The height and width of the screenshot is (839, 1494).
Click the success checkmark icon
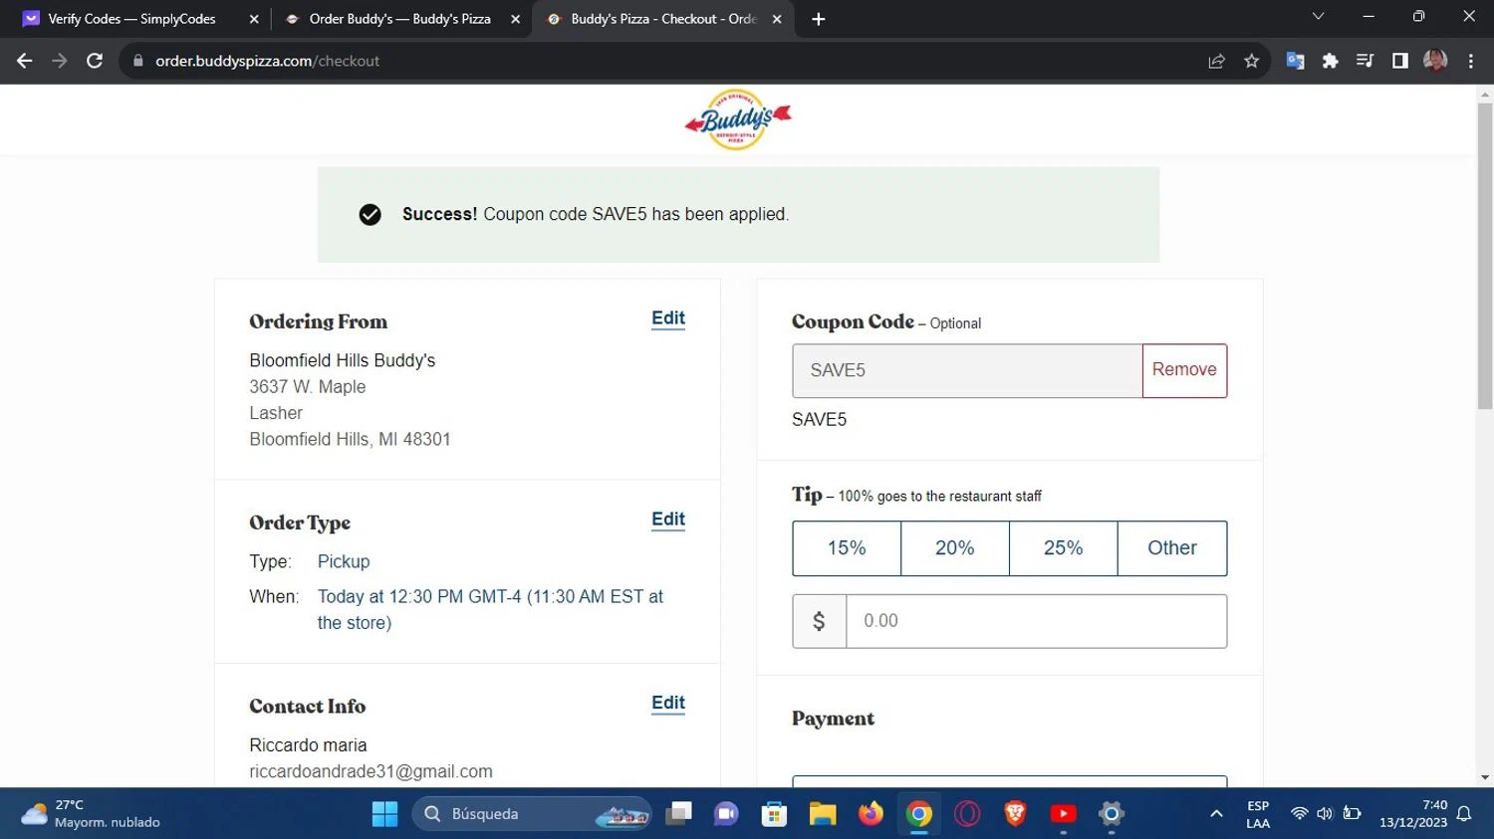pos(370,215)
